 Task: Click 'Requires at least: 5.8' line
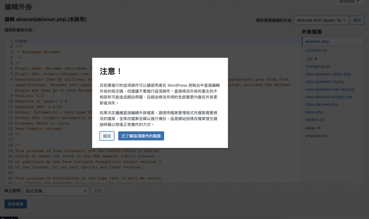click(x=41, y=101)
